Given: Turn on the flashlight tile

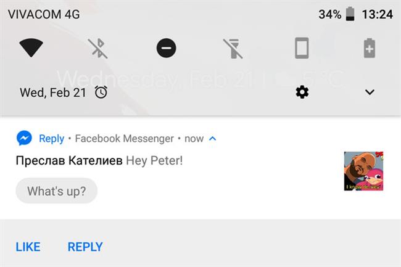Looking at the screenshot, I should [x=233, y=49].
